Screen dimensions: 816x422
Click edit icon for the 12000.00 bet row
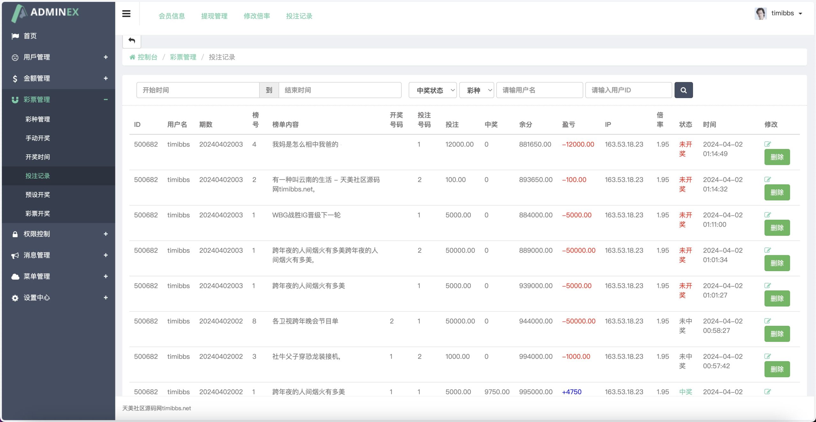click(x=768, y=144)
